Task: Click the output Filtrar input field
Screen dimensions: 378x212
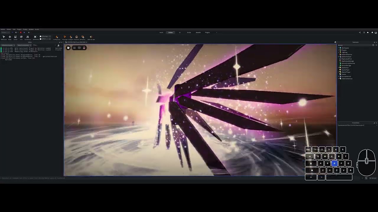Action: pos(44,45)
